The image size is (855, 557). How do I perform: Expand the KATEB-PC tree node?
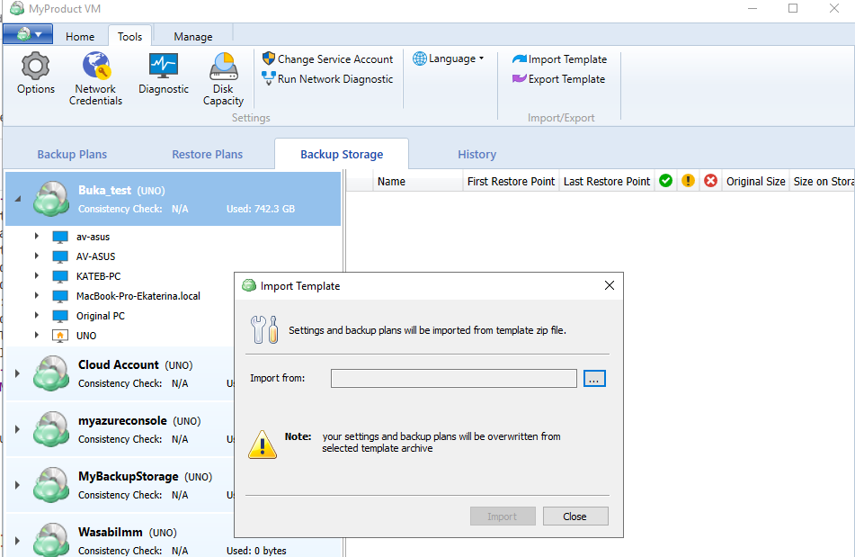[37, 276]
